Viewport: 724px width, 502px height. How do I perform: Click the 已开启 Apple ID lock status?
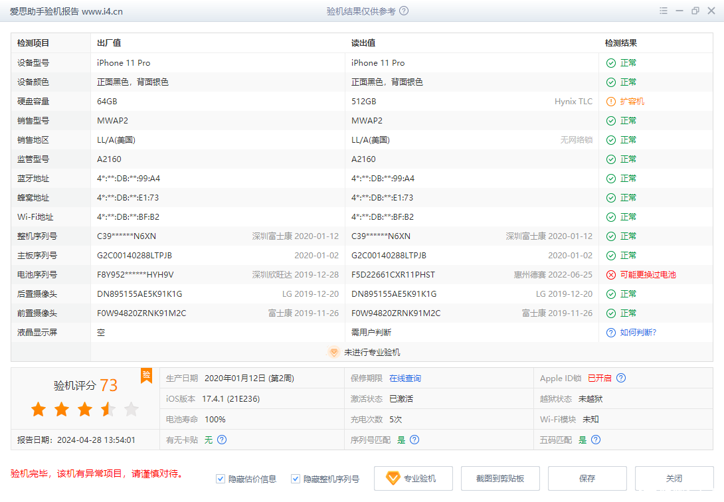click(599, 378)
